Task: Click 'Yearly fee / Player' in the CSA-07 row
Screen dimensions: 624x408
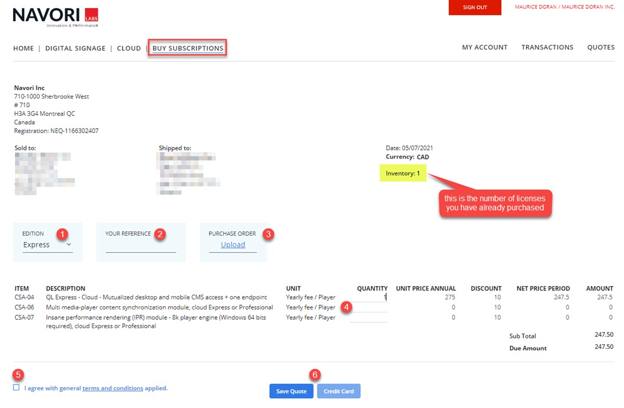Action: pos(311,317)
